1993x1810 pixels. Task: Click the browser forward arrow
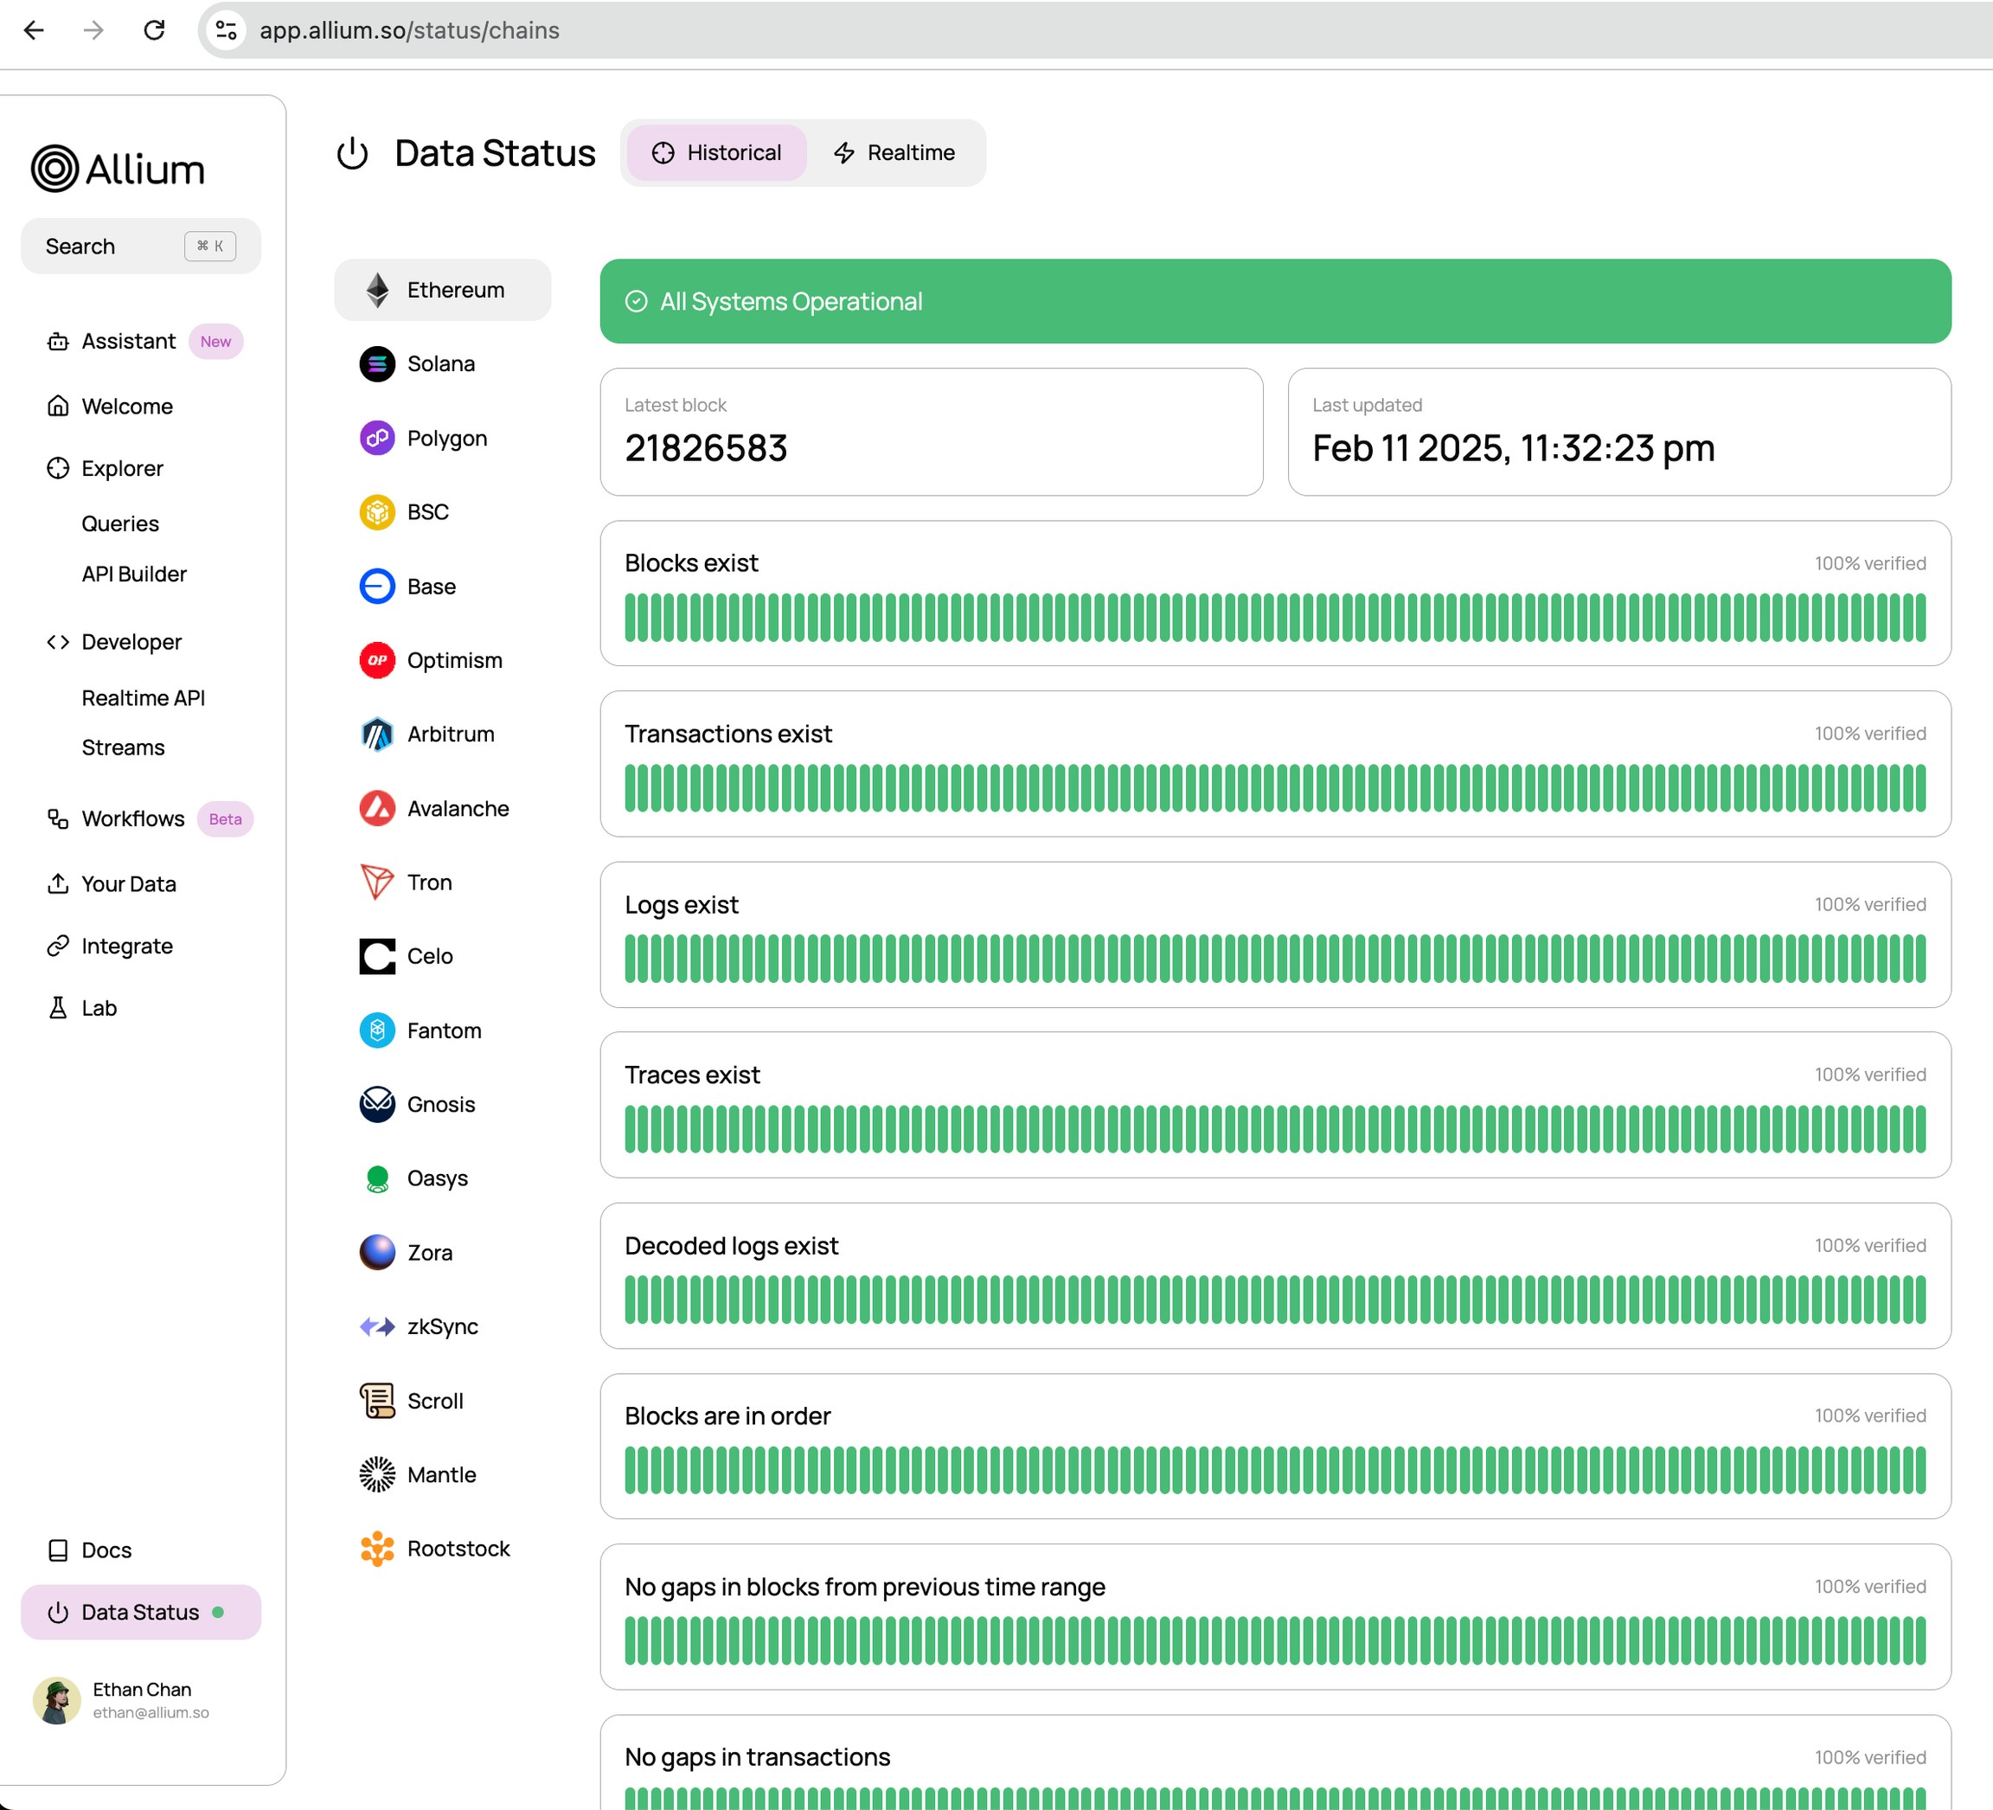pos(94,30)
